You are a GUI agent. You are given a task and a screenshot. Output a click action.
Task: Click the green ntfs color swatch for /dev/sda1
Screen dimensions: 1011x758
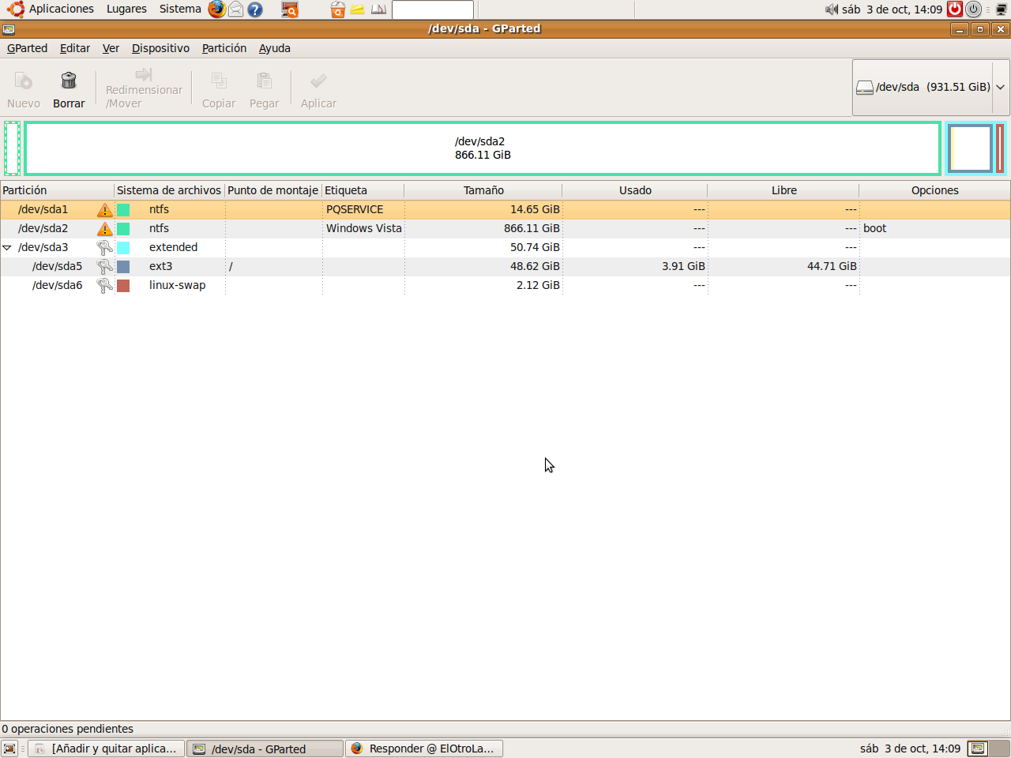(x=123, y=210)
